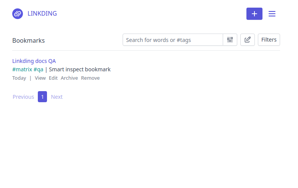This screenshot has width=298, height=188.
Task: Open the LINKDING home link text
Action: (x=42, y=13)
